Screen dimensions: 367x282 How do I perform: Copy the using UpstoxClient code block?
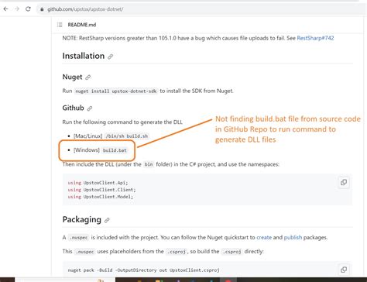click(x=344, y=182)
